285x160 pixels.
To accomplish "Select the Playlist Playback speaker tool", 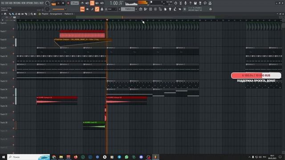I will pos(35,14).
